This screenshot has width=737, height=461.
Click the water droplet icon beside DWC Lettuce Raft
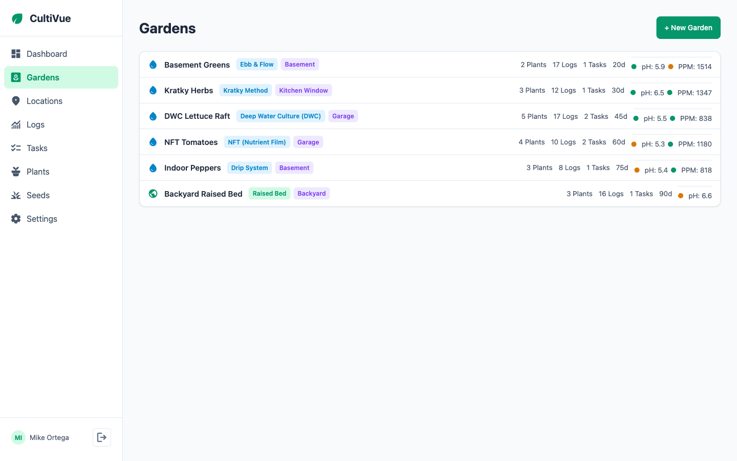point(153,116)
